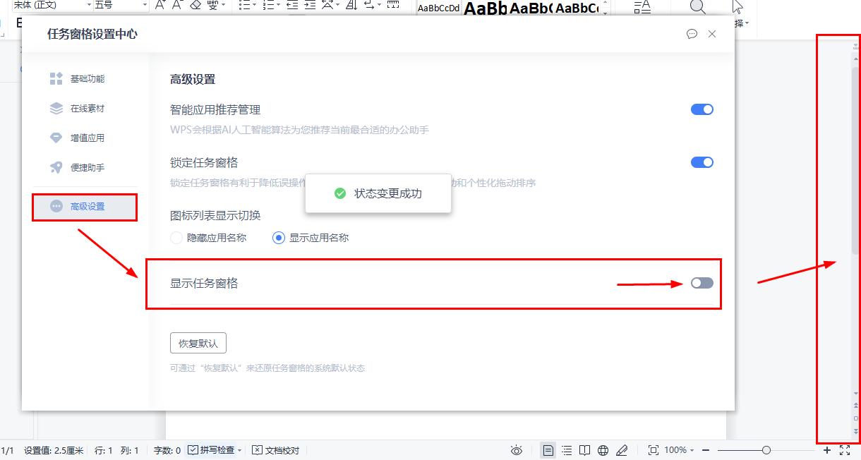Image resolution: width=861 pixels, height=460 pixels.
Task: Open the ink annotation pen tool
Action: click(x=622, y=449)
